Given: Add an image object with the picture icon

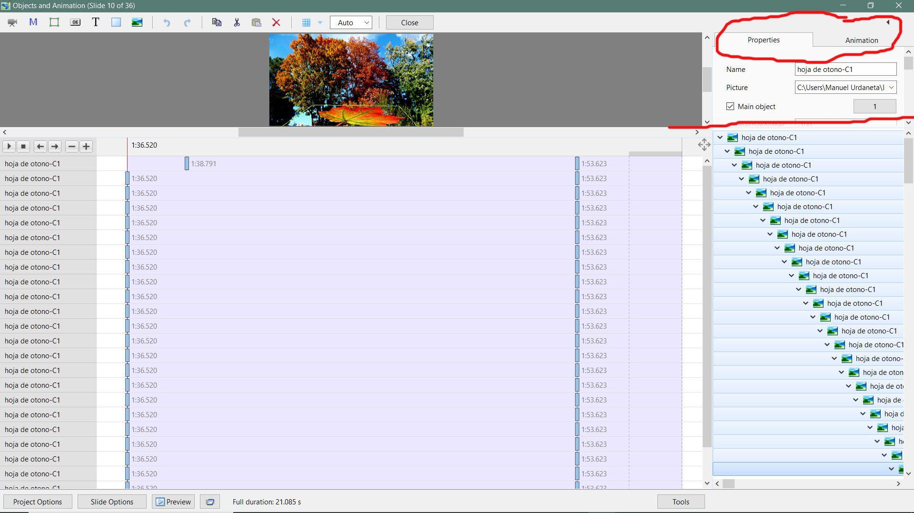Looking at the screenshot, I should click(137, 22).
